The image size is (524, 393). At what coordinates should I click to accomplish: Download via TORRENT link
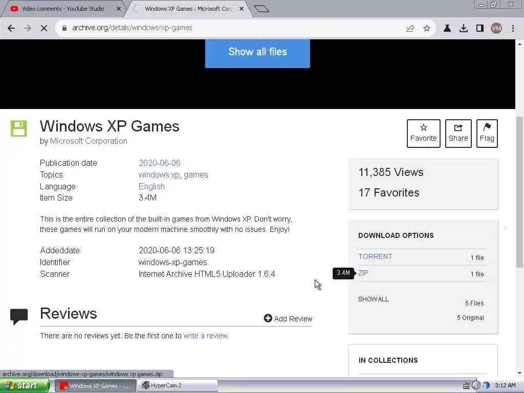(375, 257)
